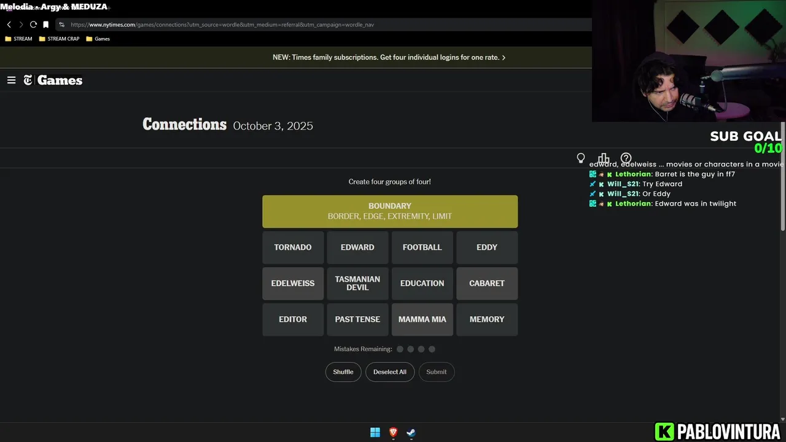Open help with question mark icon
Viewport: 786px width, 442px height.
(x=626, y=158)
